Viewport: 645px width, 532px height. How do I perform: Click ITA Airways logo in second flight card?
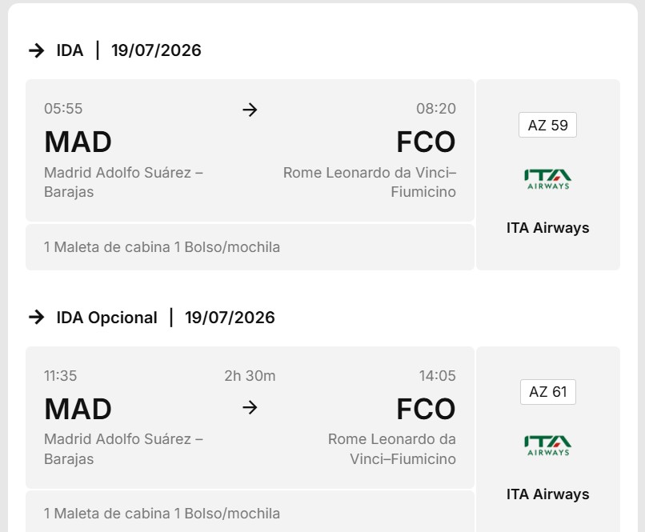[547, 445]
